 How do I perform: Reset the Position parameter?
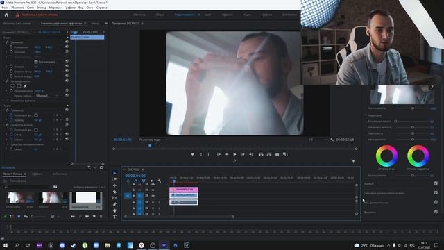point(67,47)
